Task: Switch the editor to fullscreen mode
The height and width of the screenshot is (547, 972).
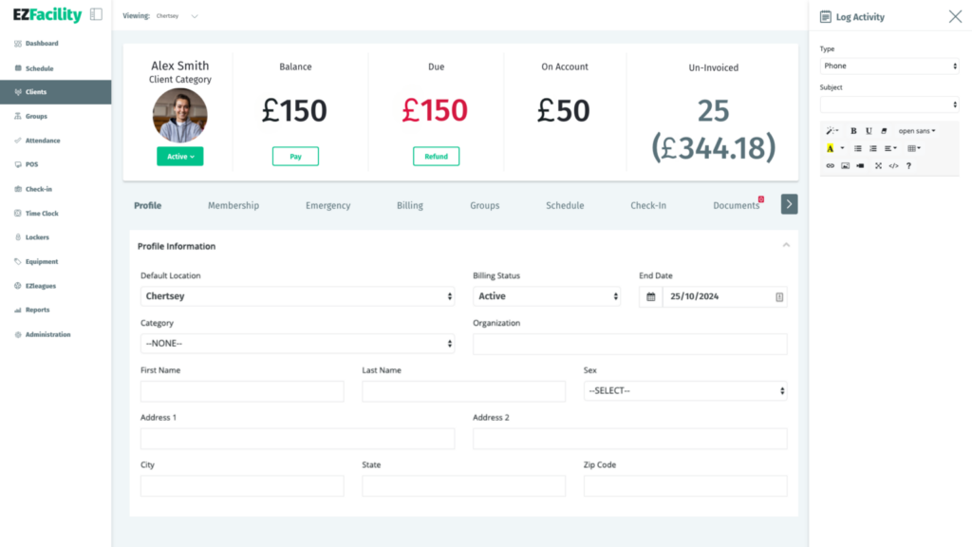Action: [878, 165]
